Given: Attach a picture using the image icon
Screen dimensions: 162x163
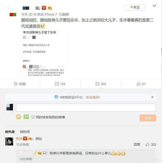Looking at the screenshot, I should (26, 117).
